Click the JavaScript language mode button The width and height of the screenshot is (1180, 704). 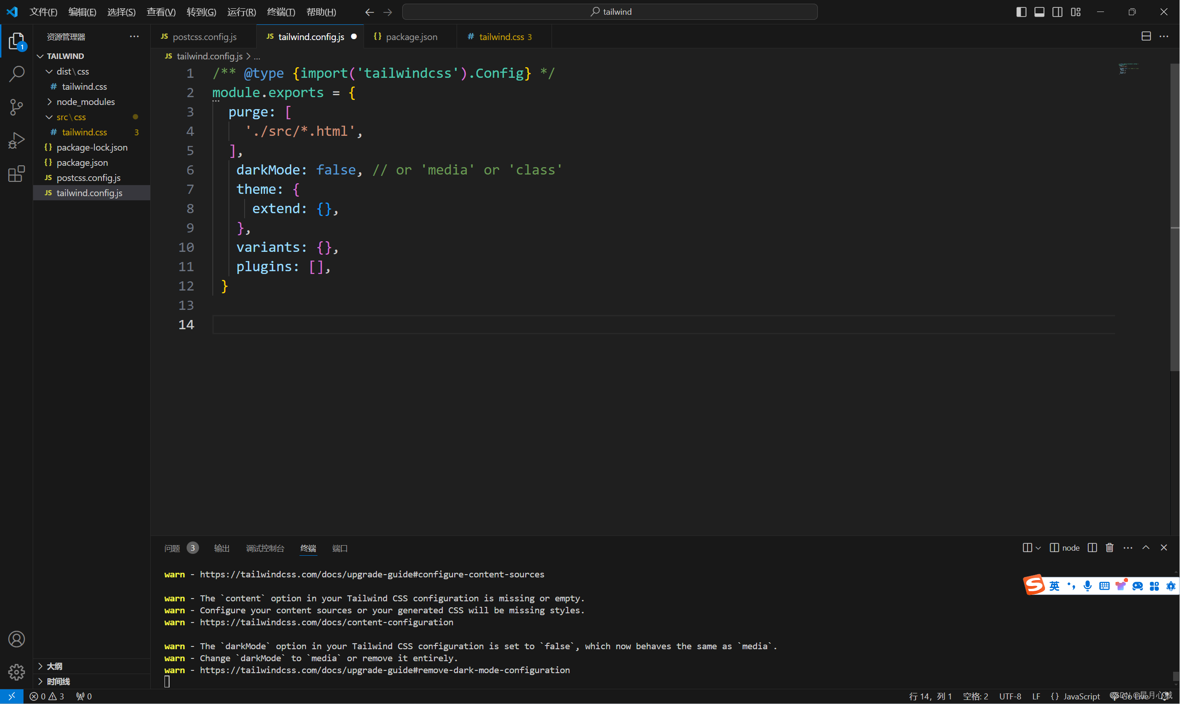click(x=1081, y=696)
